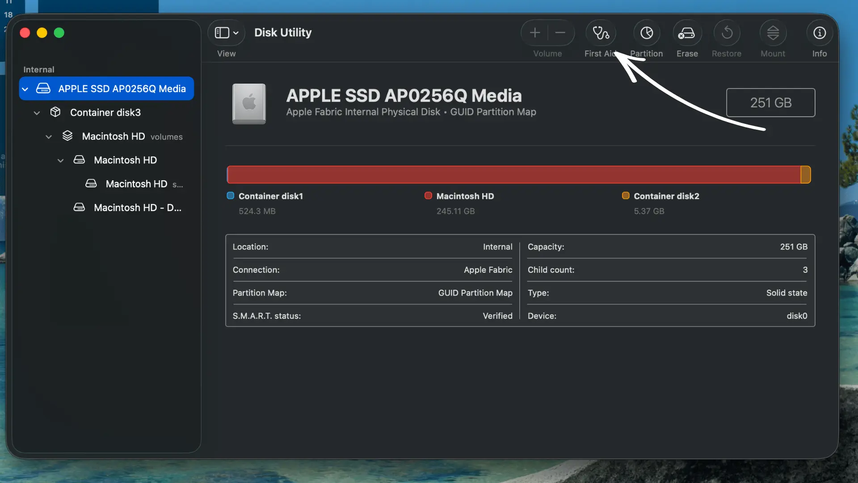Click the View label under sidebar button

227,53
